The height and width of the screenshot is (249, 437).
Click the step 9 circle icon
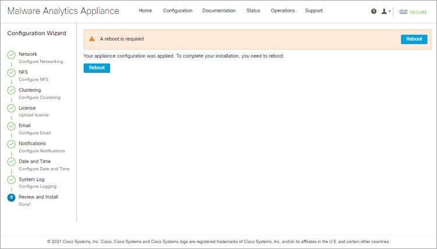[x=11, y=198]
